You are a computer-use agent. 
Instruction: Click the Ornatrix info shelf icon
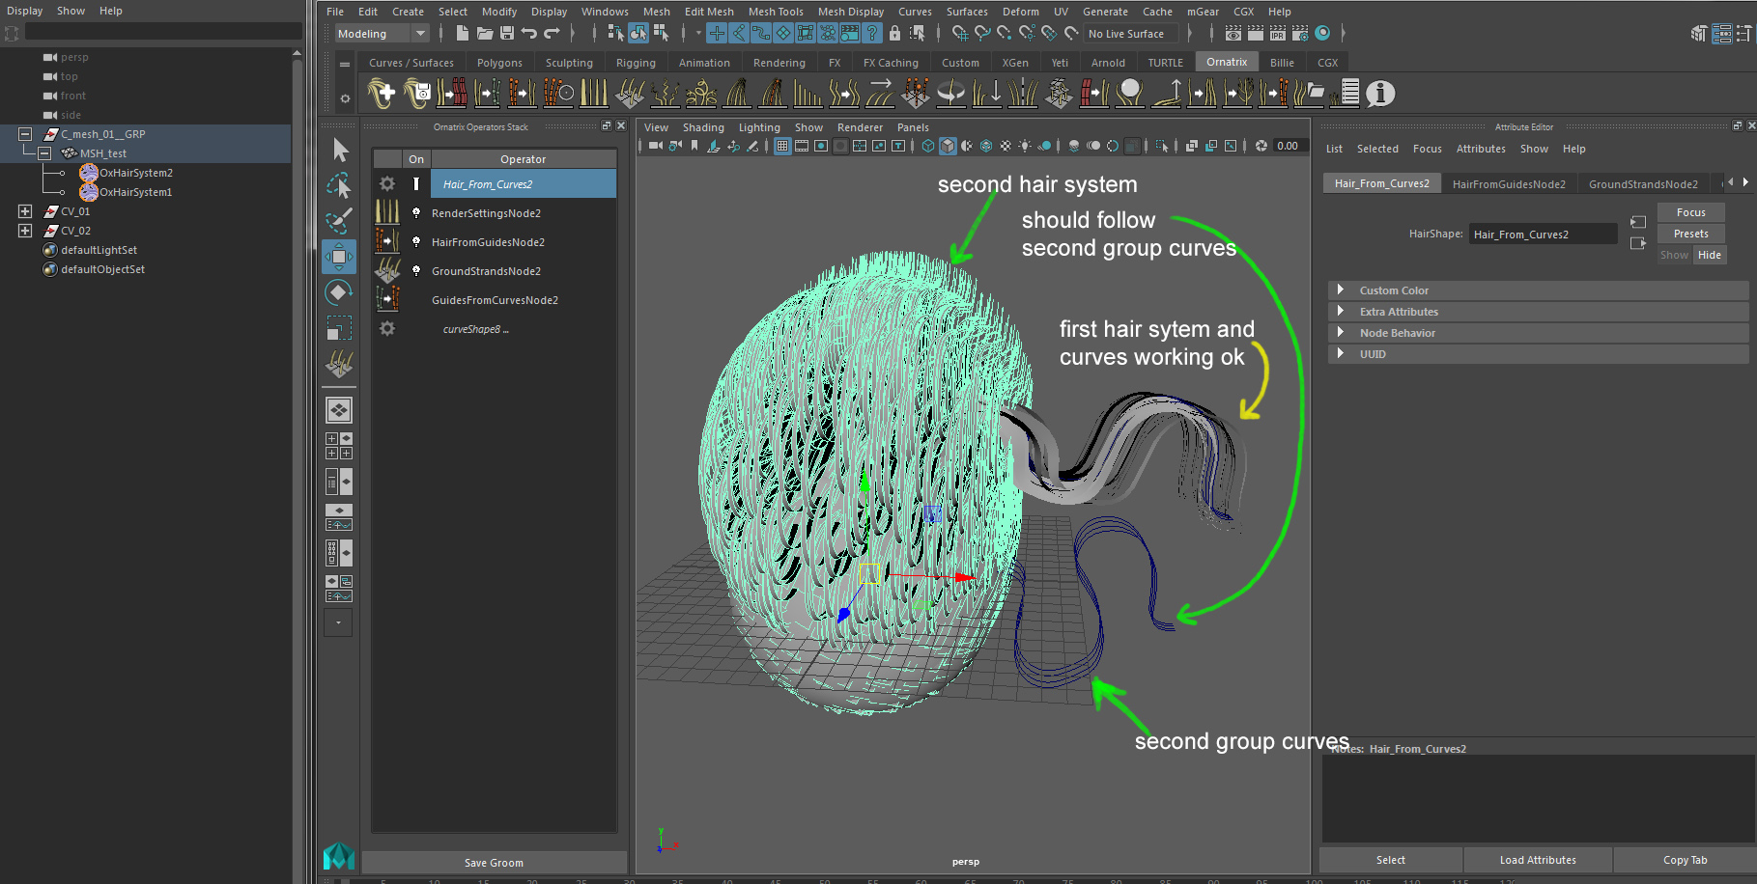(1380, 94)
